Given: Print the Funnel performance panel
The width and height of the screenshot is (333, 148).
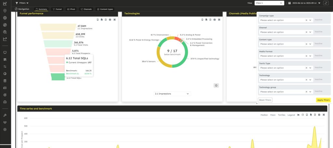Looking at the screenshot, I should pyautogui.click(x=110, y=20).
